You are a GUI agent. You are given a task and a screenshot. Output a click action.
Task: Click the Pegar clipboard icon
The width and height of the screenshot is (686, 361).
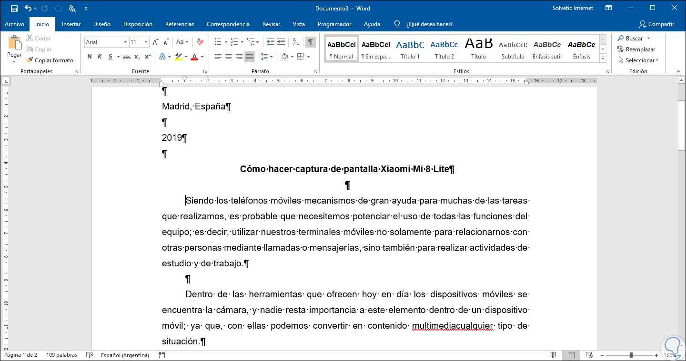[x=14, y=43]
